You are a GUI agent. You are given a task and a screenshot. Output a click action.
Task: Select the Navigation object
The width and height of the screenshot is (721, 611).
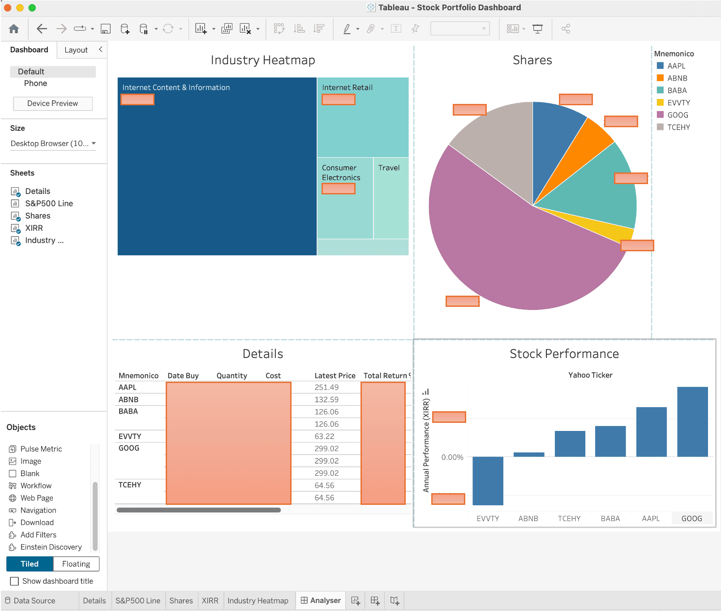pos(38,510)
